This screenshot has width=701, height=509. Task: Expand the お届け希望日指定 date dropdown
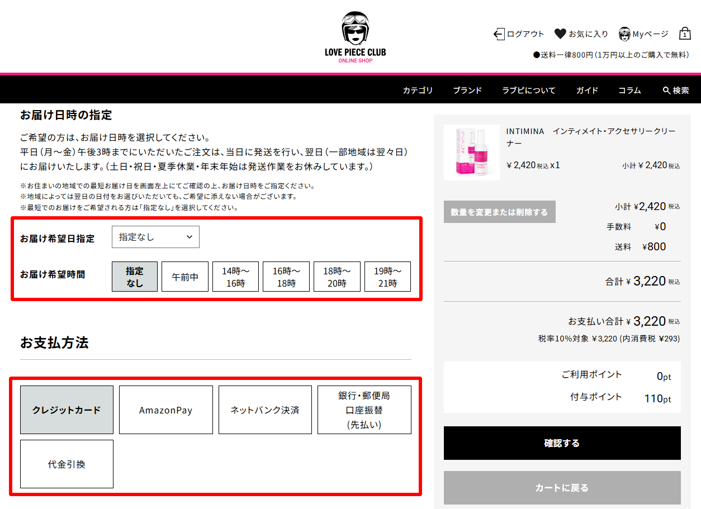click(x=155, y=237)
